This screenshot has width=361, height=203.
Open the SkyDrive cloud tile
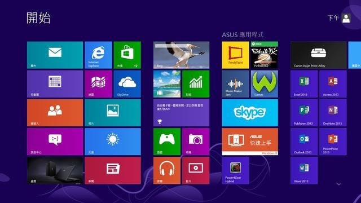click(127, 84)
